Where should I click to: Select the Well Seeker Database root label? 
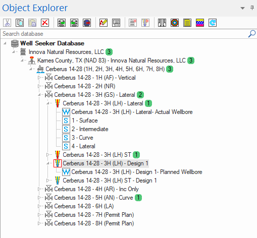52,43
